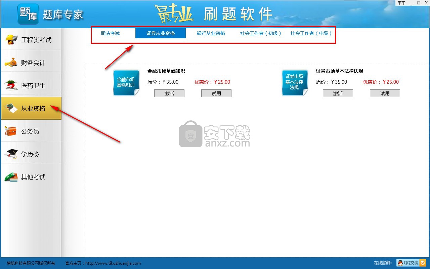
Task: Click the 在线咨询 label
Action: coord(383,263)
